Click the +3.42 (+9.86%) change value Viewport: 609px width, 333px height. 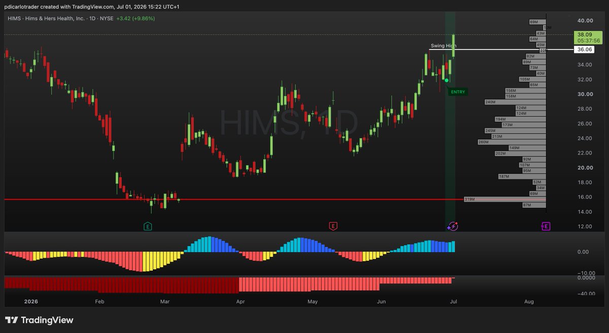(x=135, y=18)
